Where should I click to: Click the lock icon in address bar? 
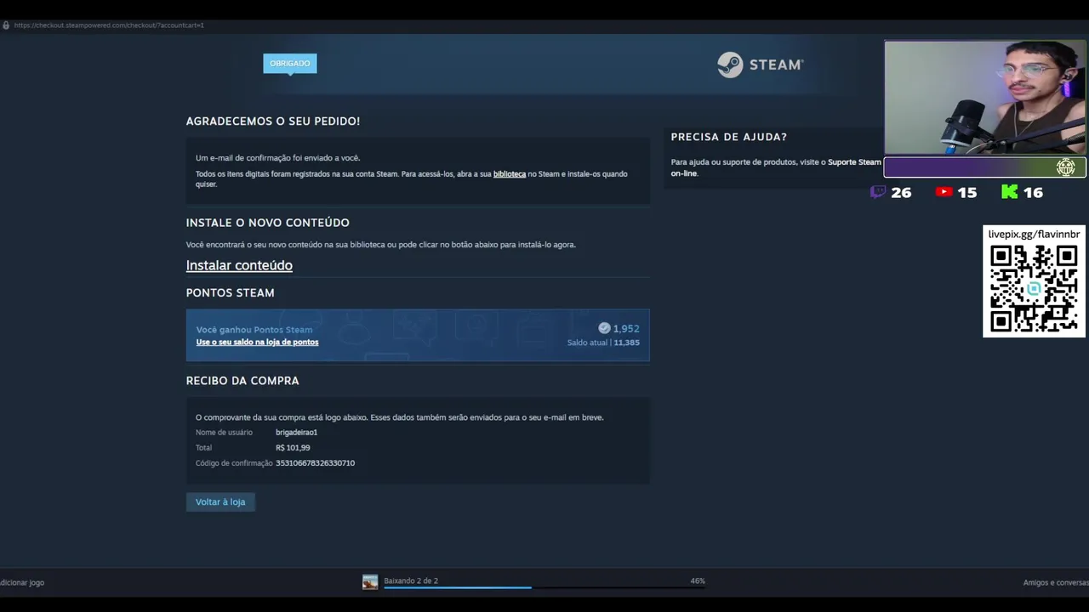click(6, 25)
